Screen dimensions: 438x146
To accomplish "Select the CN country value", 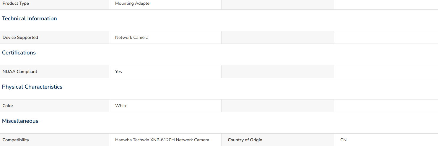I will click(343, 140).
